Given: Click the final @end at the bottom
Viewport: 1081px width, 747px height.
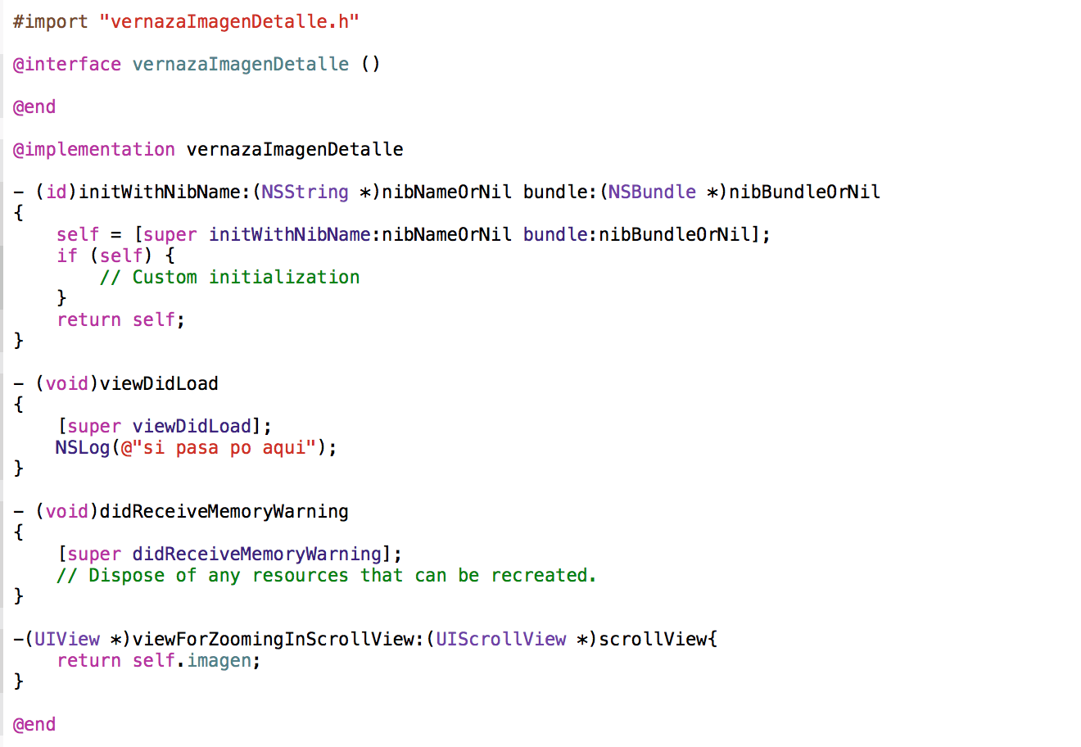Looking at the screenshot, I should (x=34, y=724).
